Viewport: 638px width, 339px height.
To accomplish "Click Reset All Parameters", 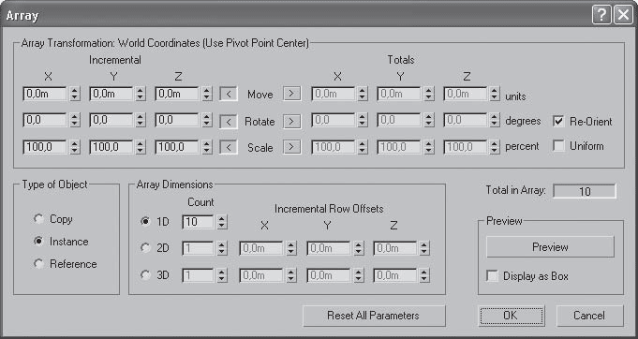I will 374,316.
